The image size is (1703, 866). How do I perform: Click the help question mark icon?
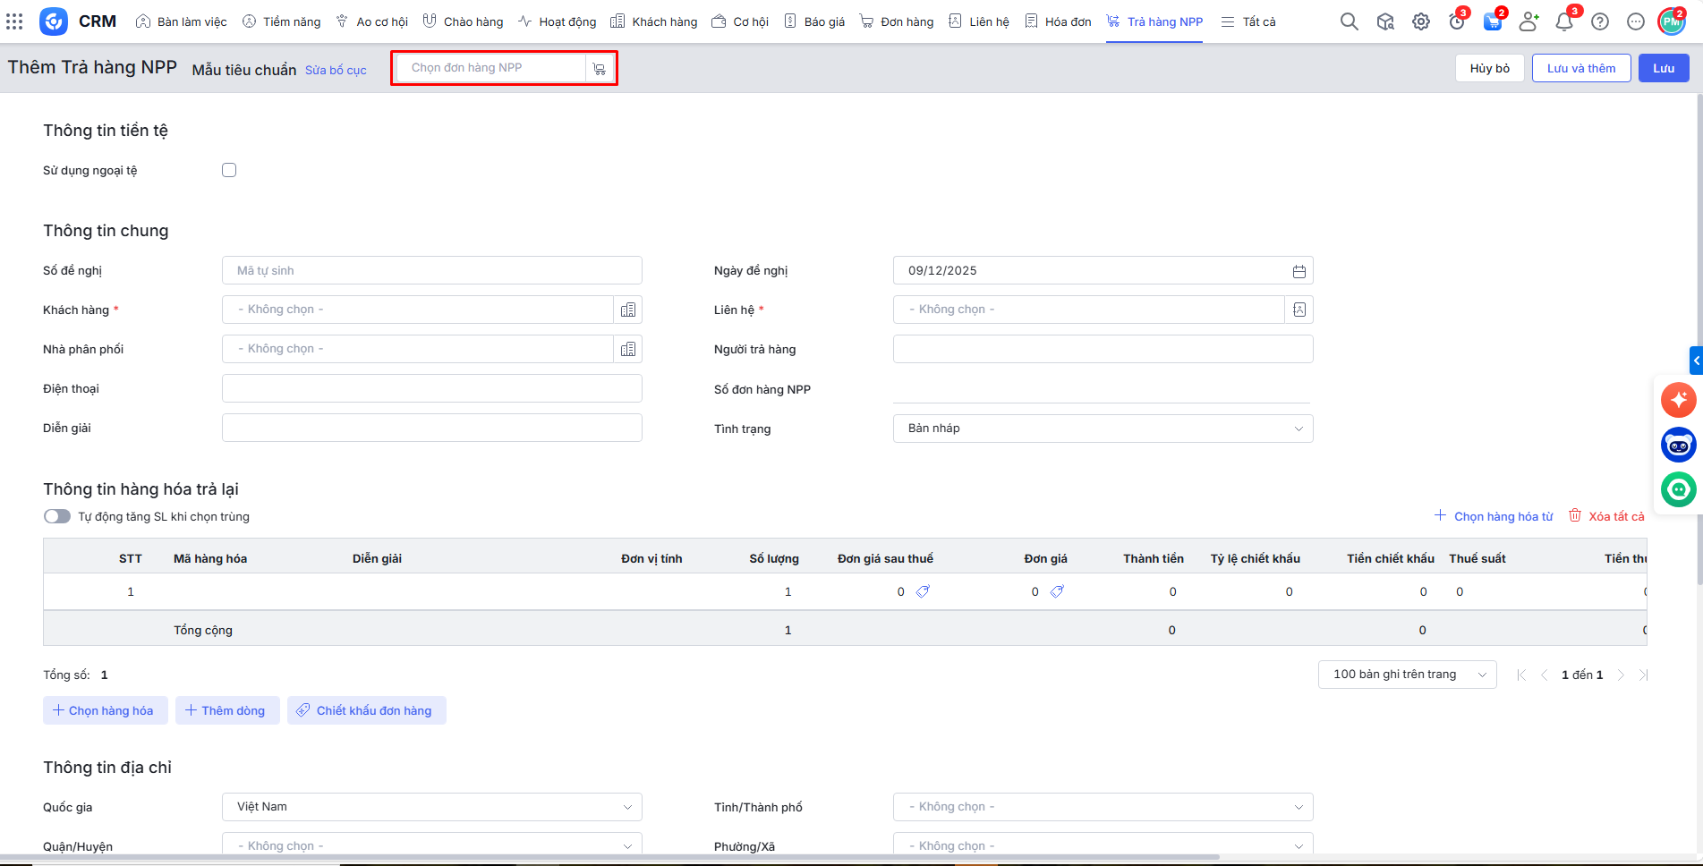tap(1600, 21)
